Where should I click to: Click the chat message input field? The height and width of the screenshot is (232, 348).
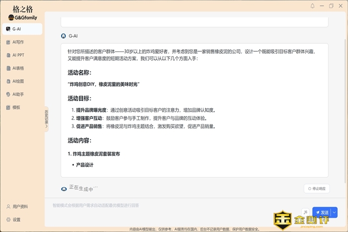pyautogui.click(x=174, y=205)
